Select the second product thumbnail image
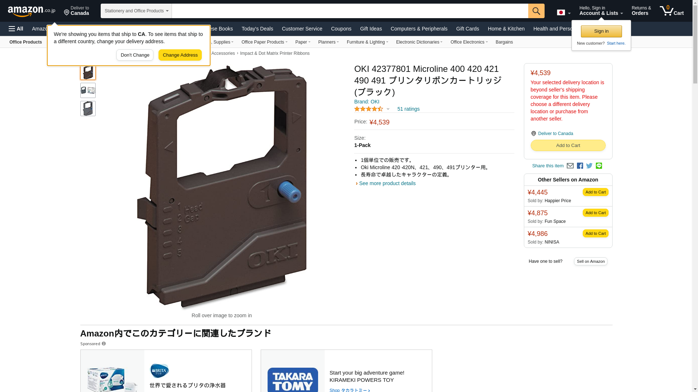 [88, 90]
